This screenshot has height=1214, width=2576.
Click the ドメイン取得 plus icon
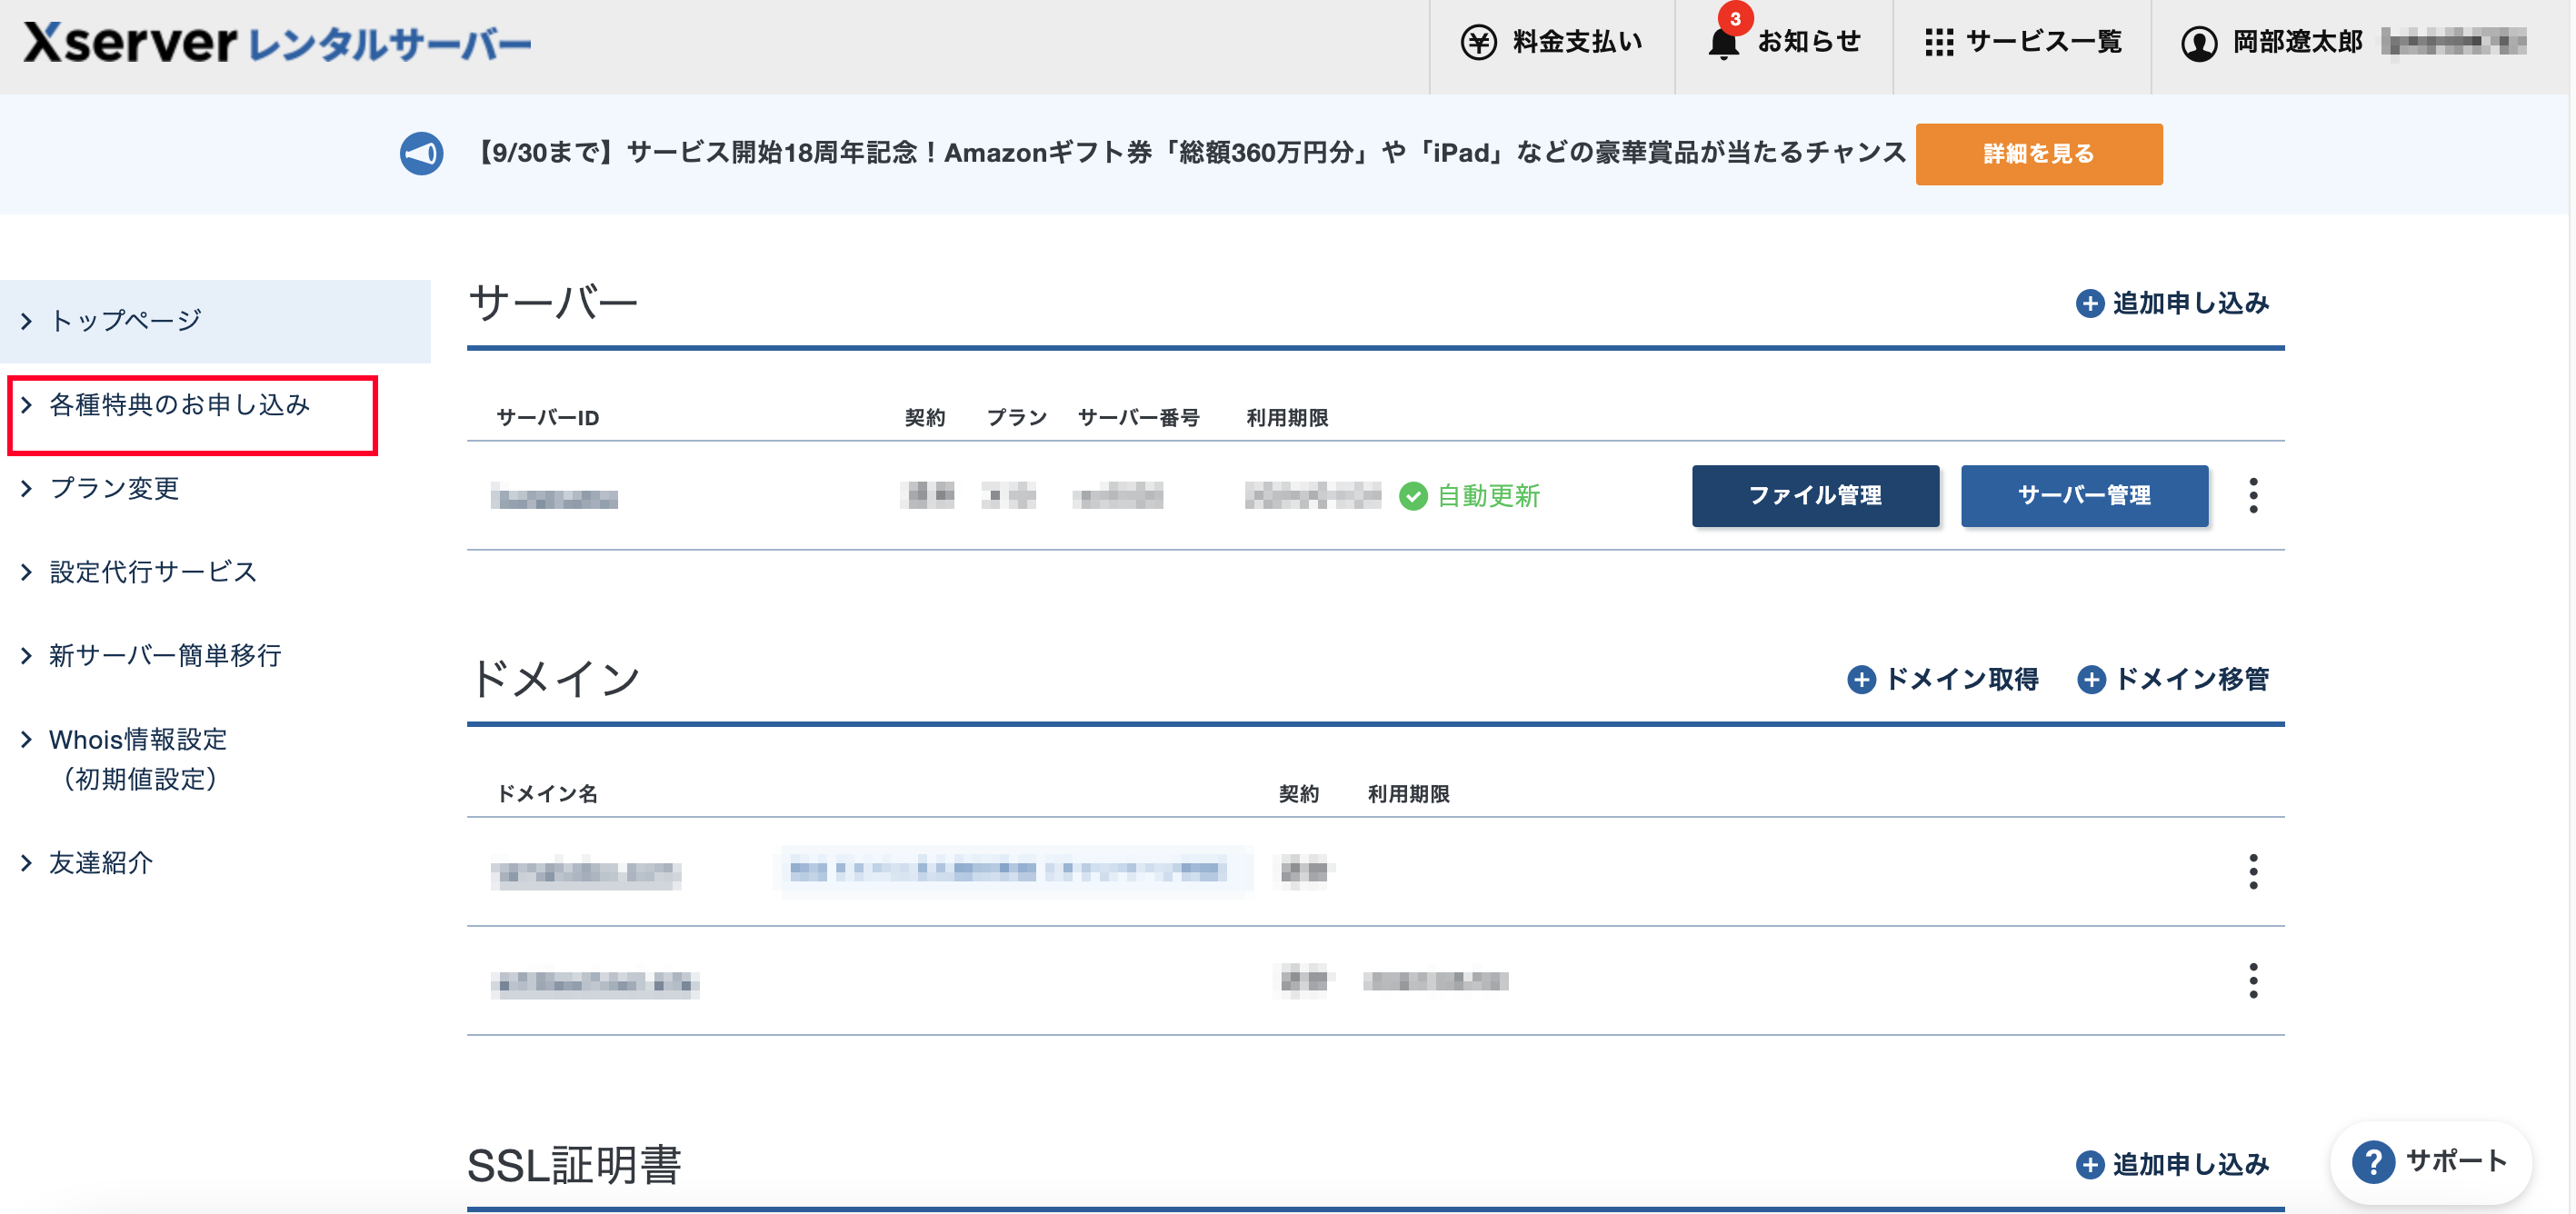click(1860, 680)
